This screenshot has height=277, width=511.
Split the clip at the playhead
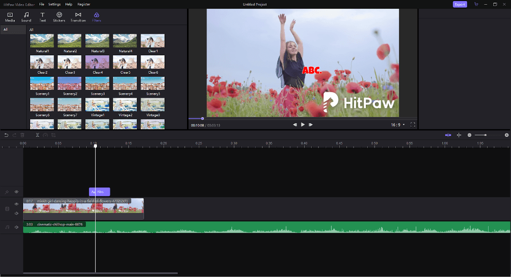tap(37, 135)
